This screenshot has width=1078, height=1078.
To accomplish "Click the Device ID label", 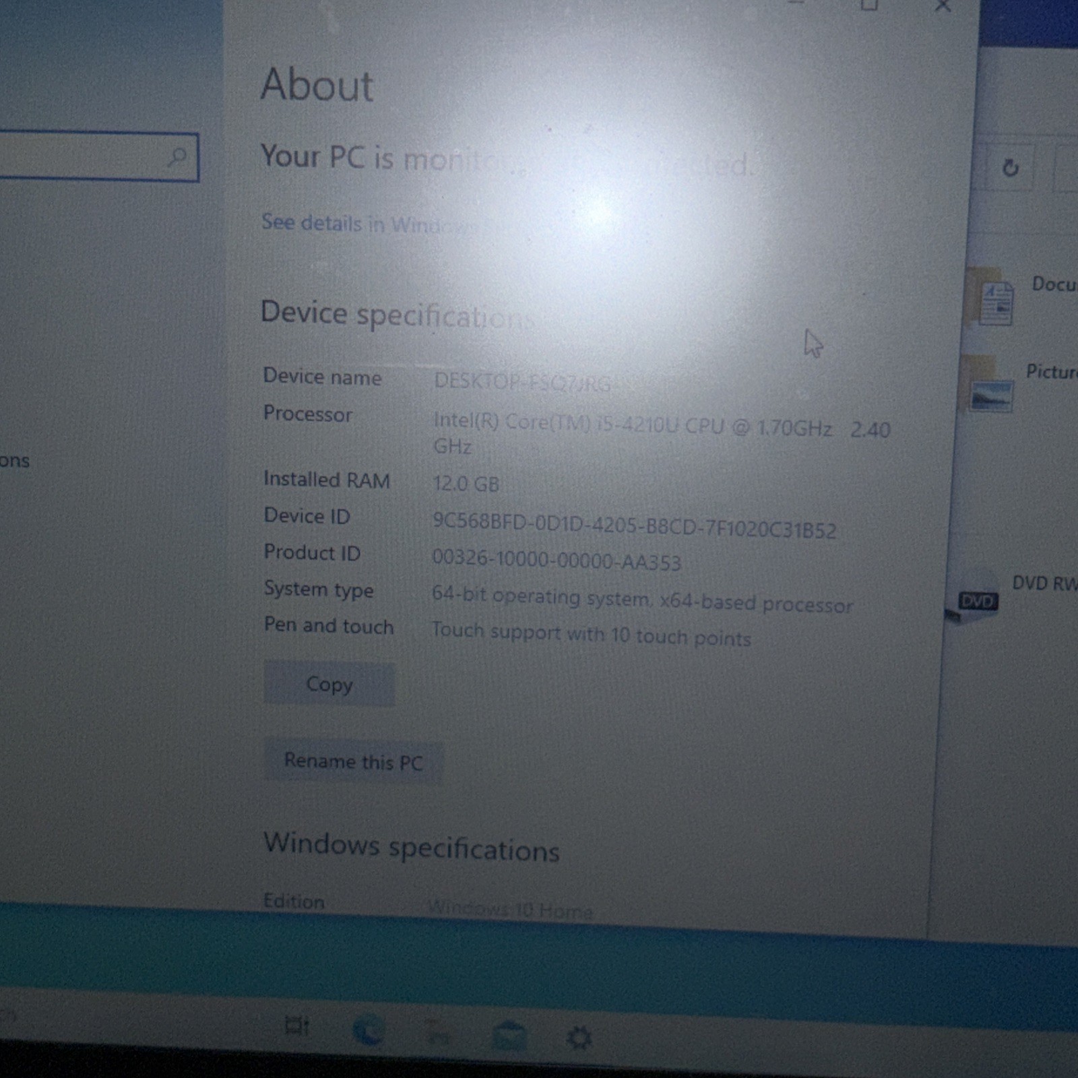I will (307, 516).
